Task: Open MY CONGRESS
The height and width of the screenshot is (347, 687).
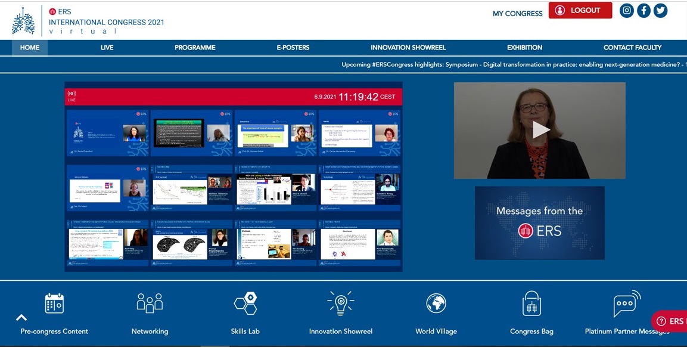Action: click(x=517, y=14)
